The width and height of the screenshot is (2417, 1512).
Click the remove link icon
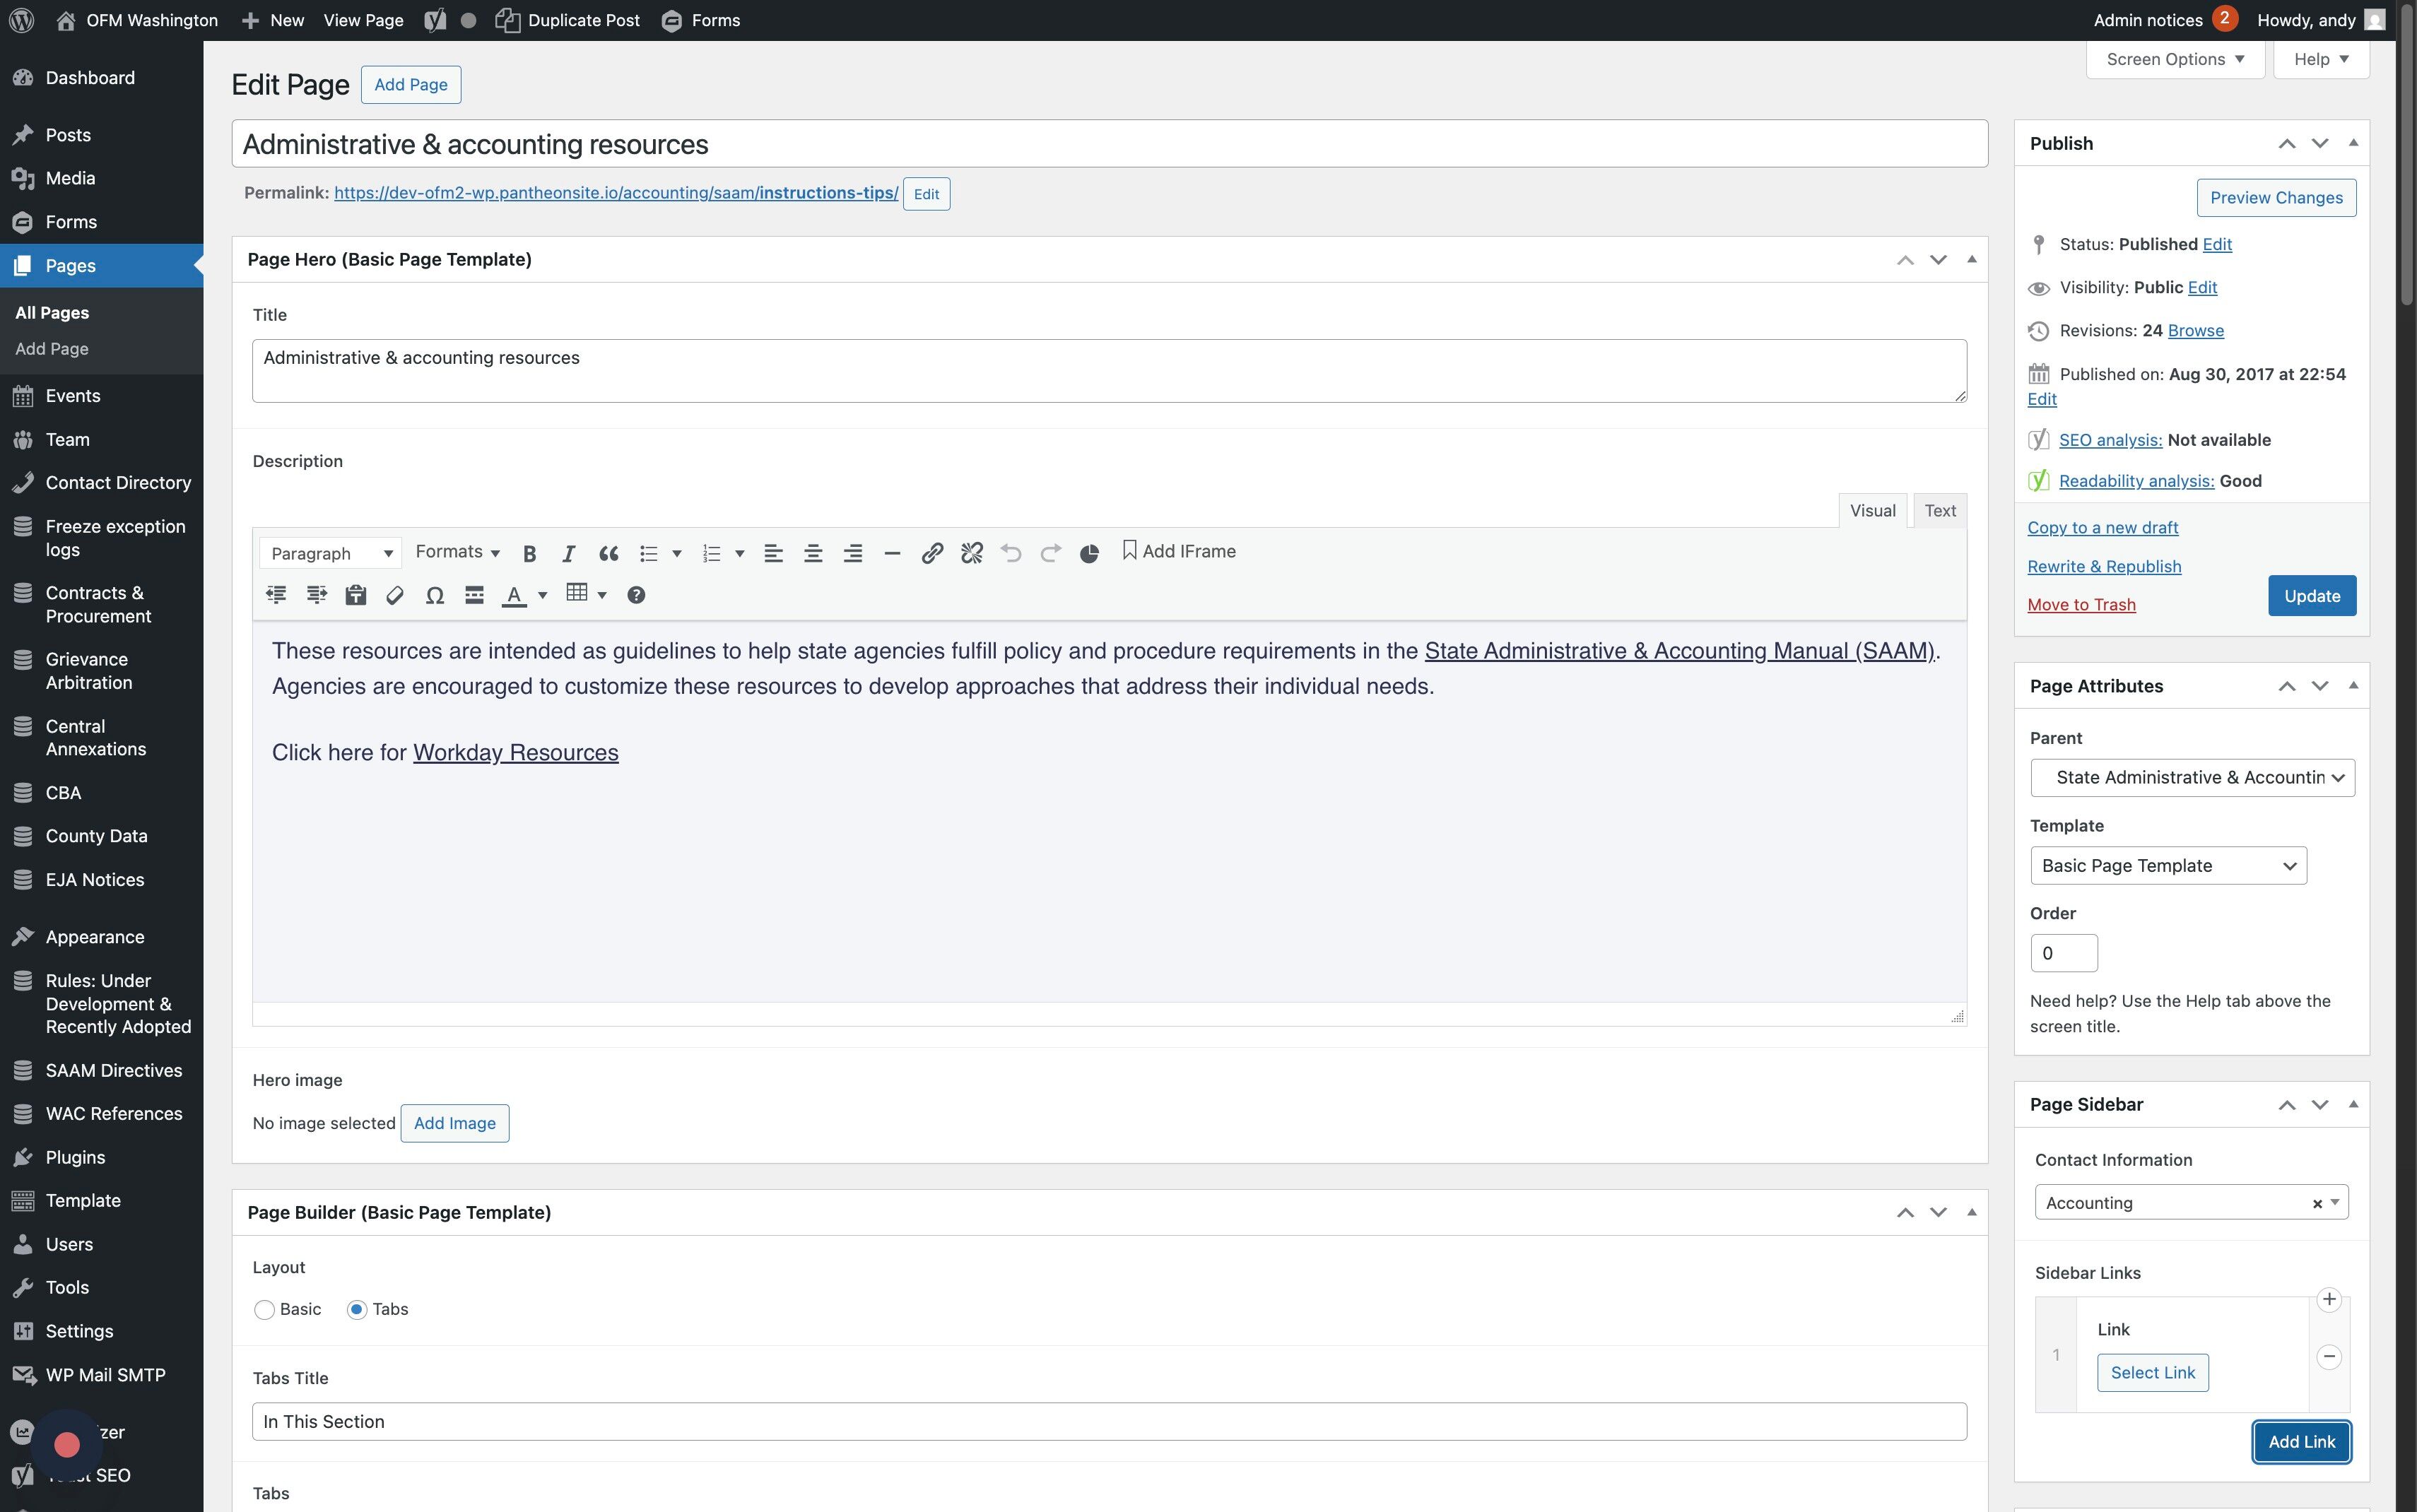[971, 554]
